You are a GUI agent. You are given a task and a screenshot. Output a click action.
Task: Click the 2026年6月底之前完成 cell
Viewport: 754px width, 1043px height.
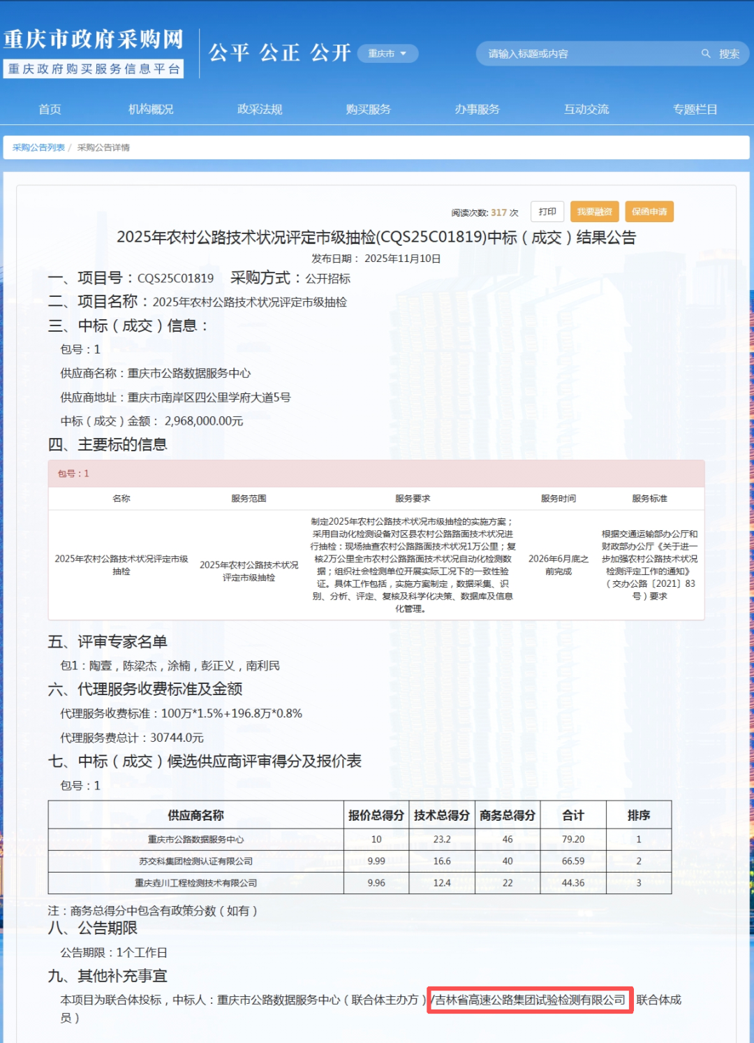pos(559,565)
